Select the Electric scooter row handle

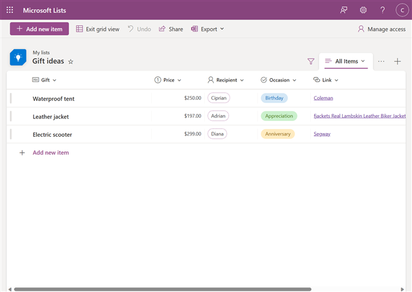click(11, 134)
